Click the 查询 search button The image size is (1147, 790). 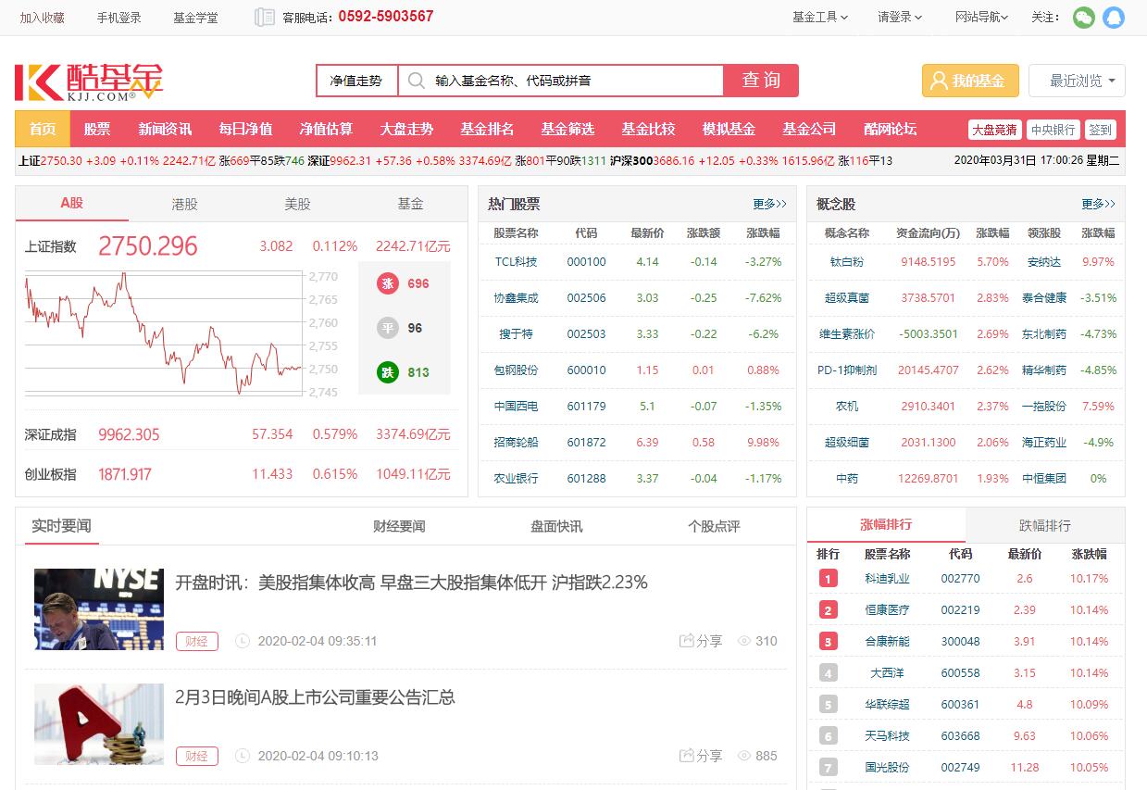[761, 81]
